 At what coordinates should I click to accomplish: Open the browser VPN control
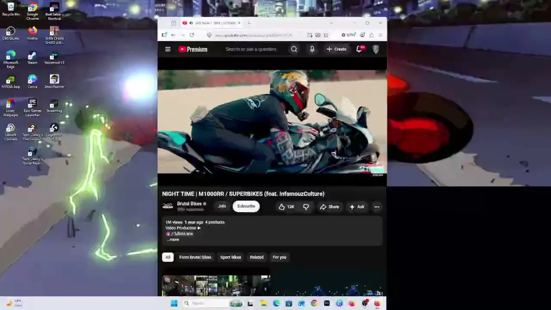coord(349,35)
